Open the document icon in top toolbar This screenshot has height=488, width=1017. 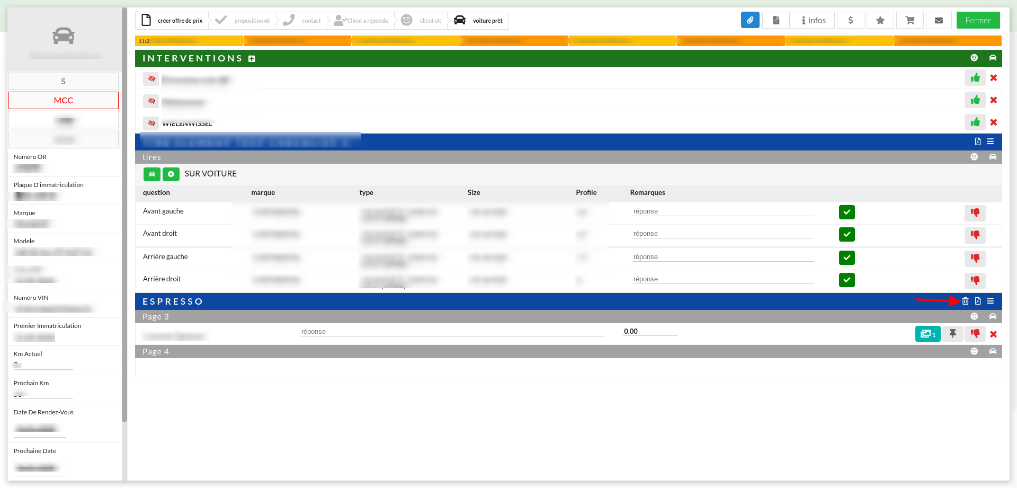[x=776, y=20]
